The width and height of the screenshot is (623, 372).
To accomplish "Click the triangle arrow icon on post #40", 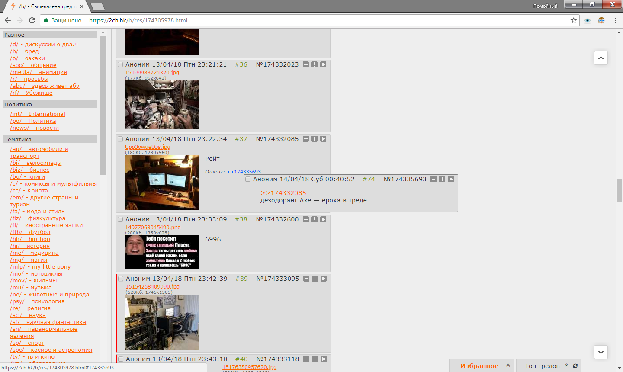I will click(324, 359).
